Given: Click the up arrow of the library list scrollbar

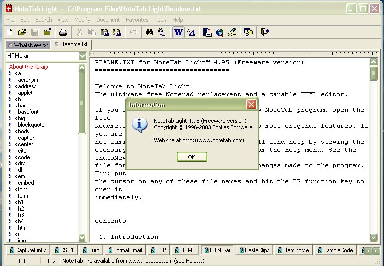Looking at the screenshot, I should tap(82, 67).
